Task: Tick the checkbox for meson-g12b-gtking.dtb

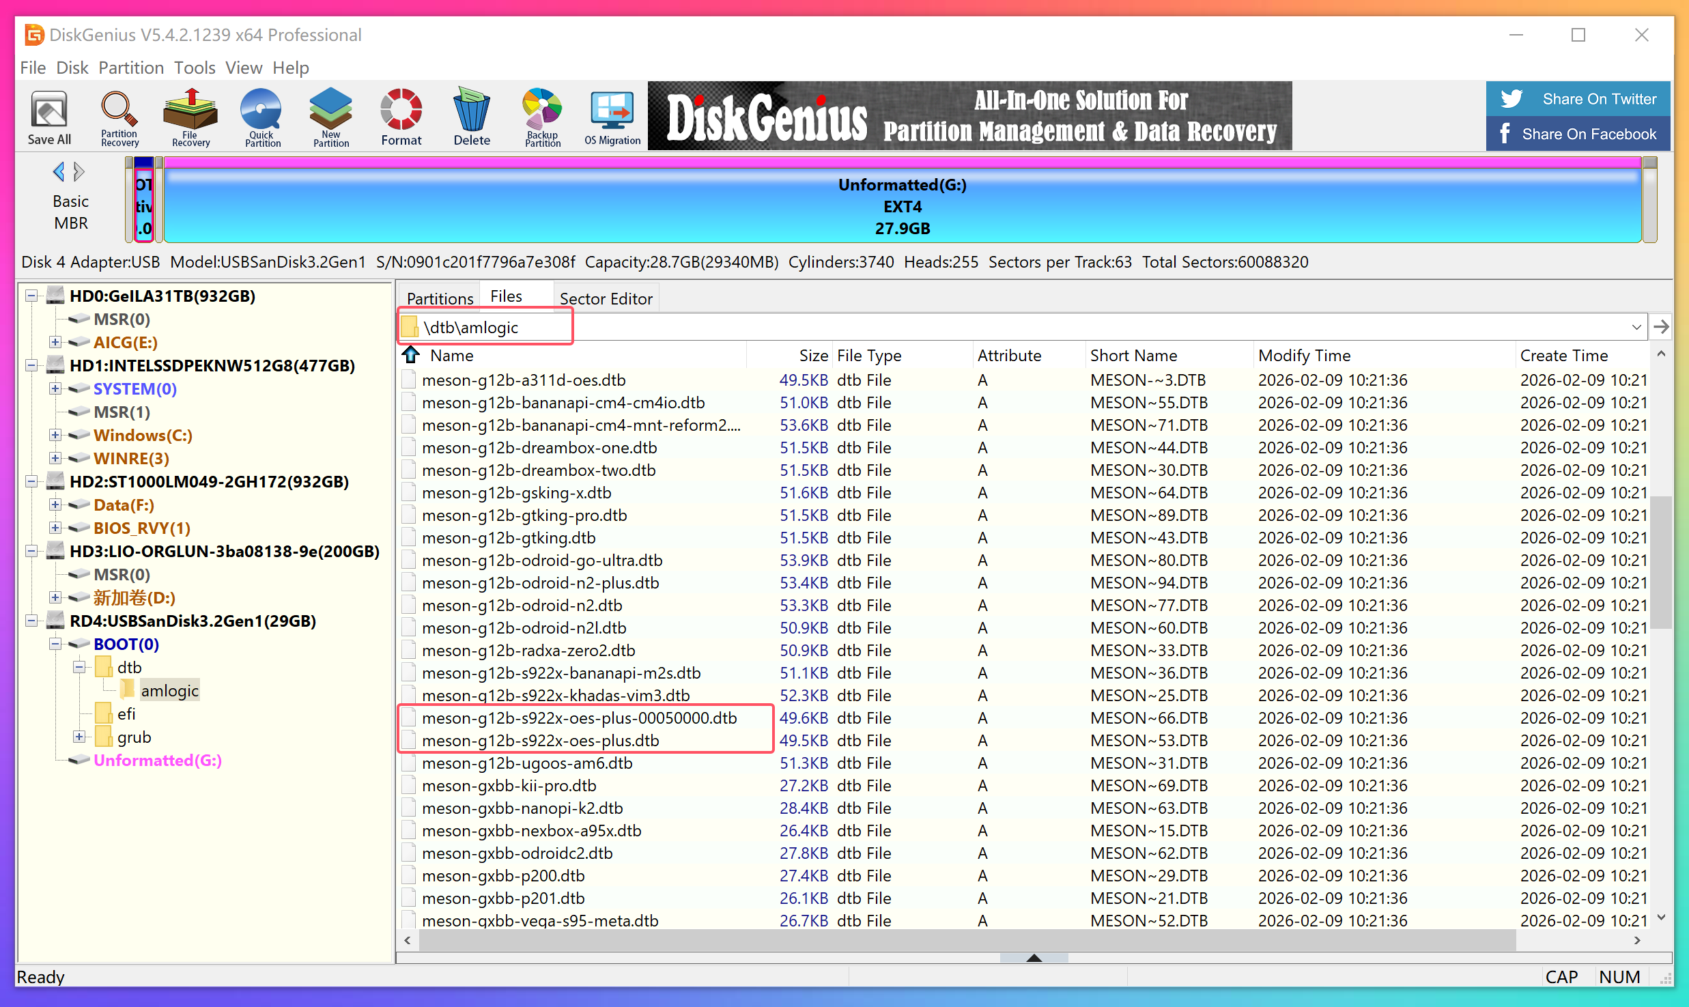Action: pos(409,538)
